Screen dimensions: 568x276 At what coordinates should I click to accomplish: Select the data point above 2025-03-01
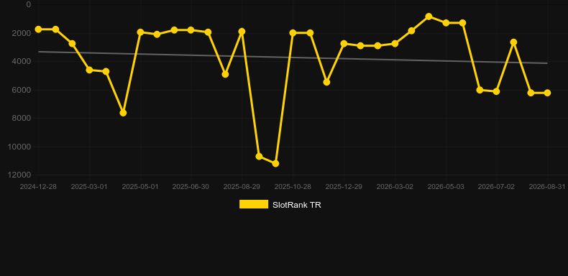pyautogui.click(x=89, y=70)
